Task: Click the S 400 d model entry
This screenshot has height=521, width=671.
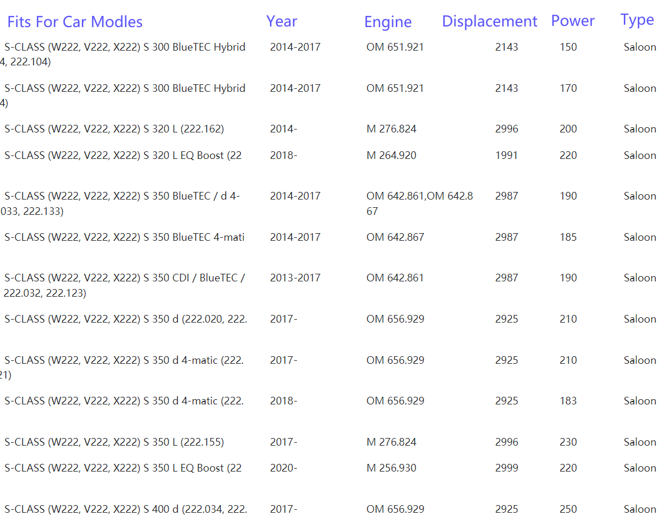Action: click(x=125, y=509)
